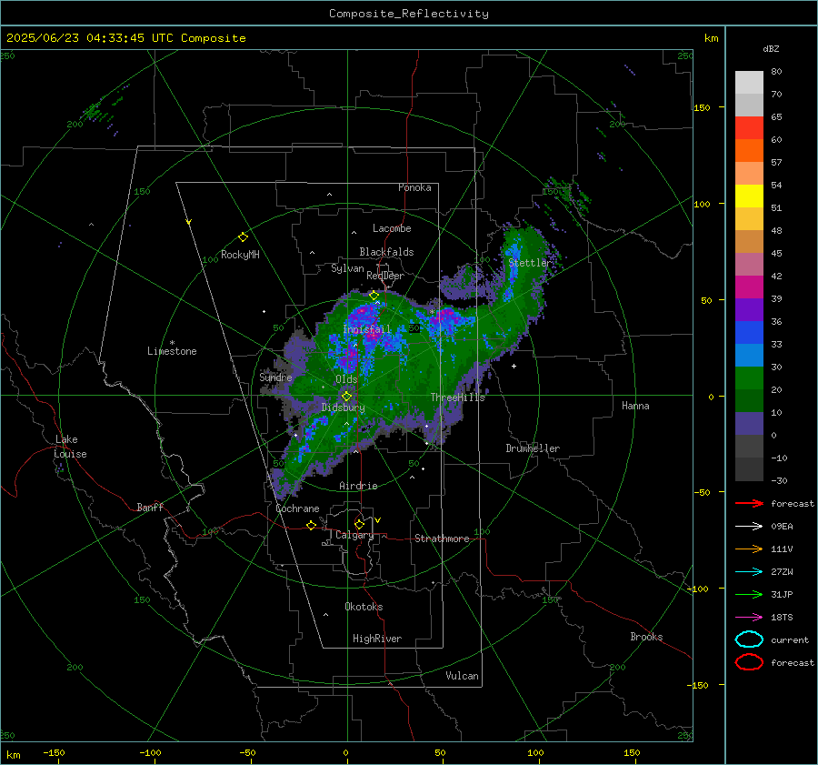
Task: Select the Drumheller city label
Action: (533, 448)
